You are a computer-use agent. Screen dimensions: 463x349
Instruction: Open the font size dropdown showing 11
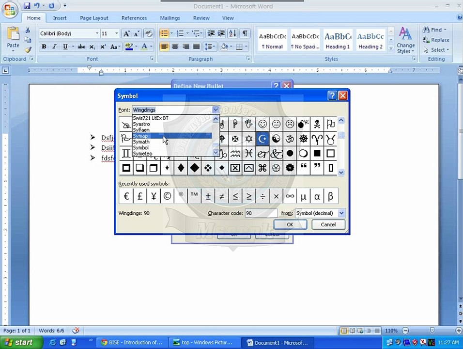[117, 33]
